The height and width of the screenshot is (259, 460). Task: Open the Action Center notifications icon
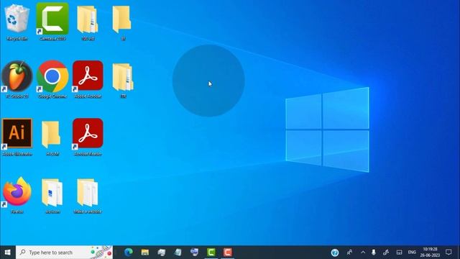[x=448, y=253]
